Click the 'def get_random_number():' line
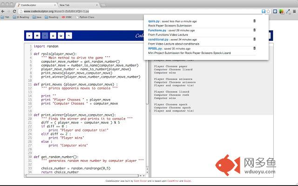298x186 pixels. click(56, 157)
